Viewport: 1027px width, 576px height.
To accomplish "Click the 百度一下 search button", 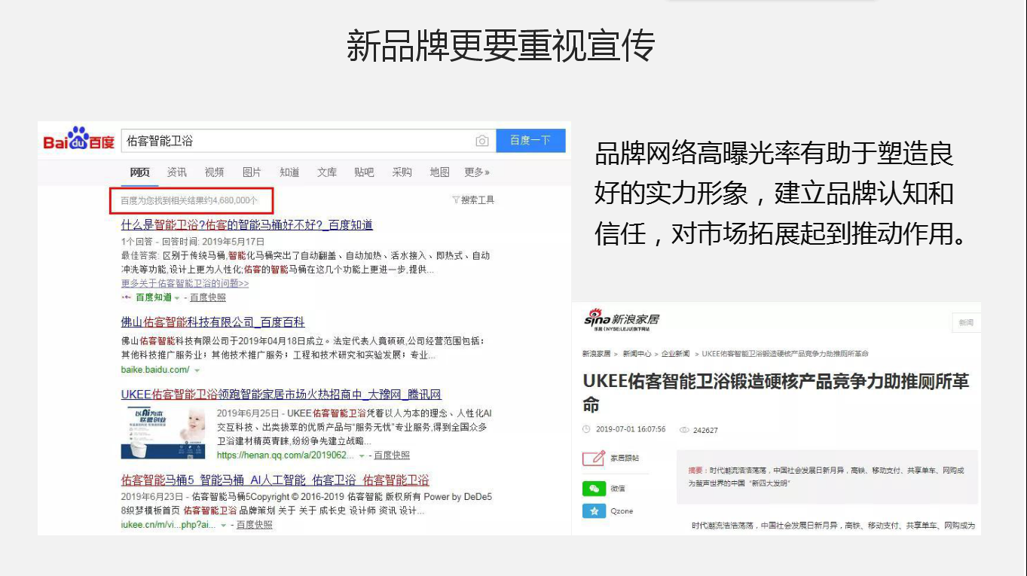I will click(530, 141).
